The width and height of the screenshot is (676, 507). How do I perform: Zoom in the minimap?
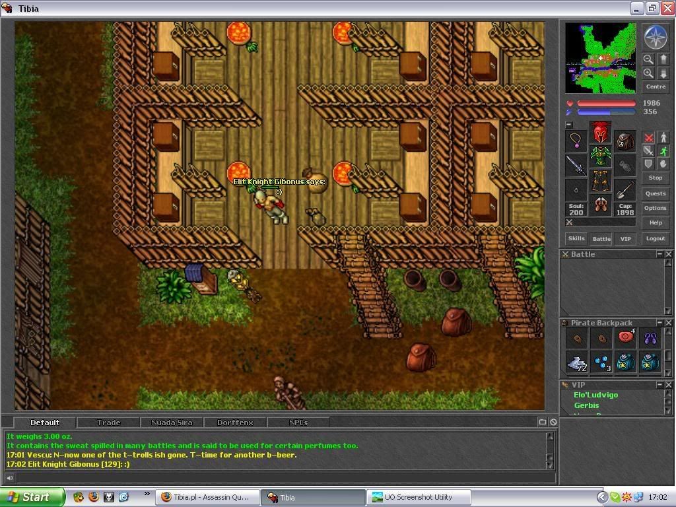click(x=648, y=73)
